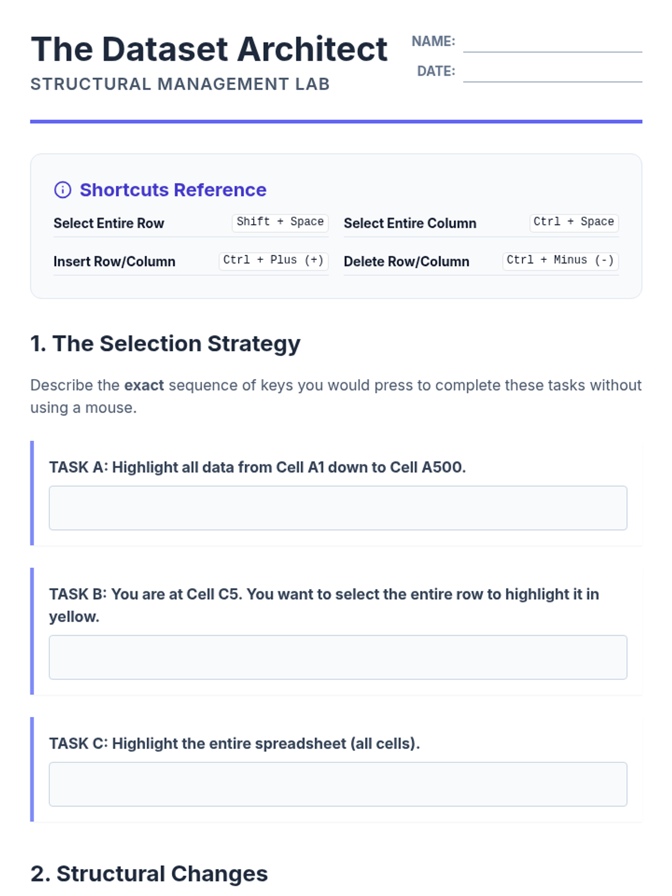Focus the Task B answer box
The width and height of the screenshot is (672, 896).
[338, 657]
